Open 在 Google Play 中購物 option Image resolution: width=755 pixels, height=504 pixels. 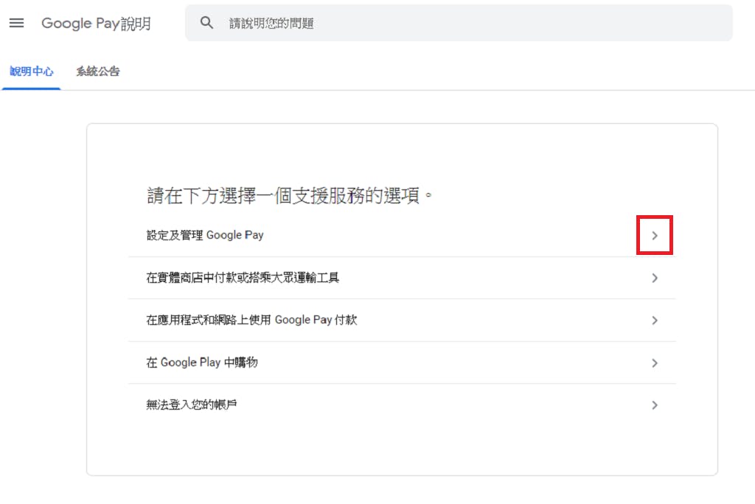(x=402, y=363)
